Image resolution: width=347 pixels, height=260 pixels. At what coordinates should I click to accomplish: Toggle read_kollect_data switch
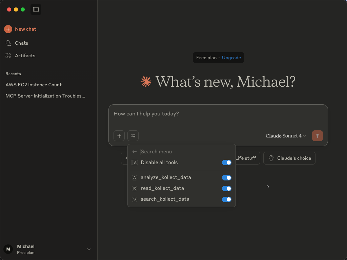pos(227,188)
